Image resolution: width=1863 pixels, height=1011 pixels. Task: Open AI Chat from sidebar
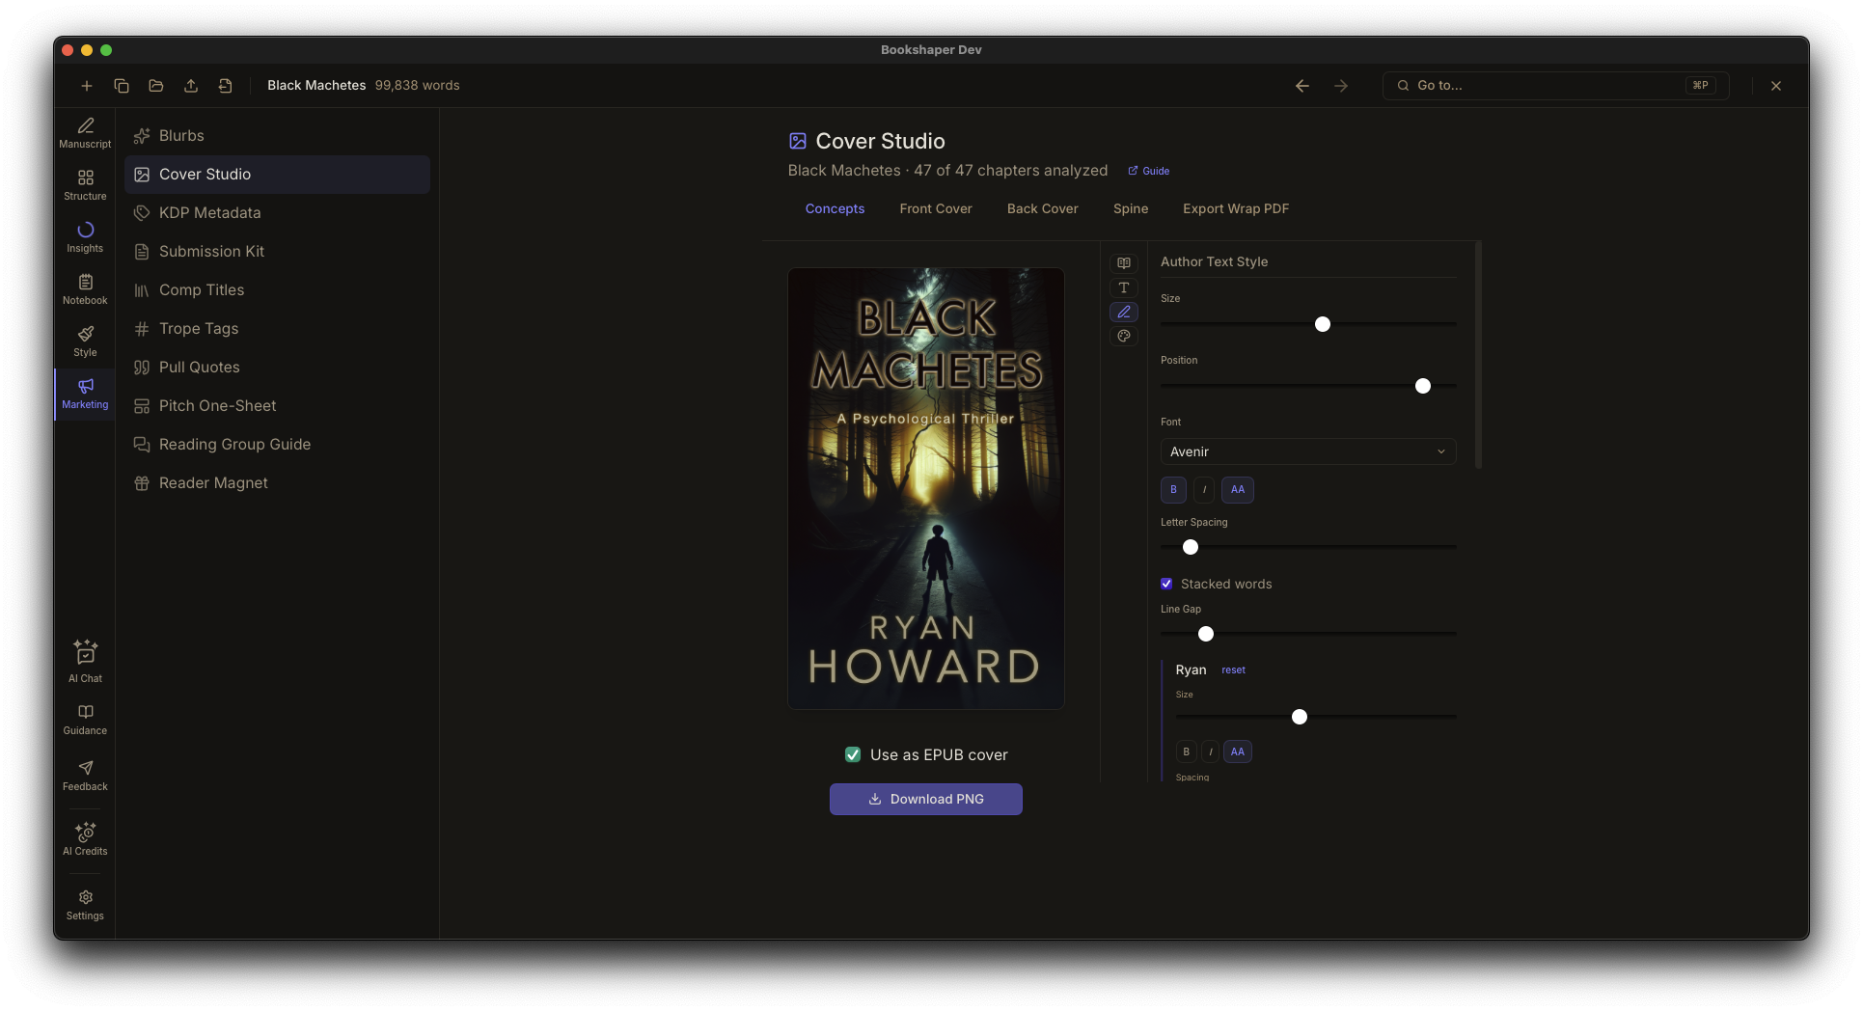[85, 661]
